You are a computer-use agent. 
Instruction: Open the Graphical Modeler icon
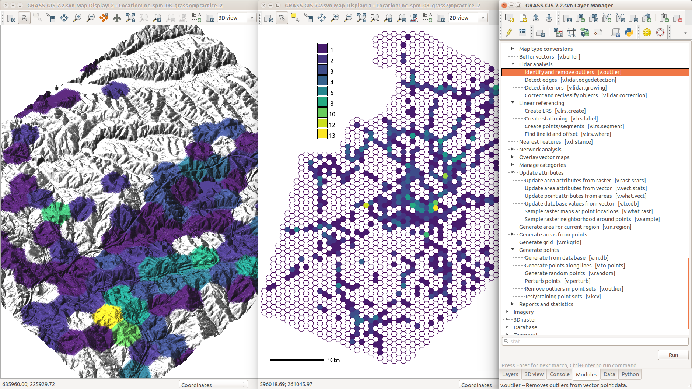pos(585,33)
